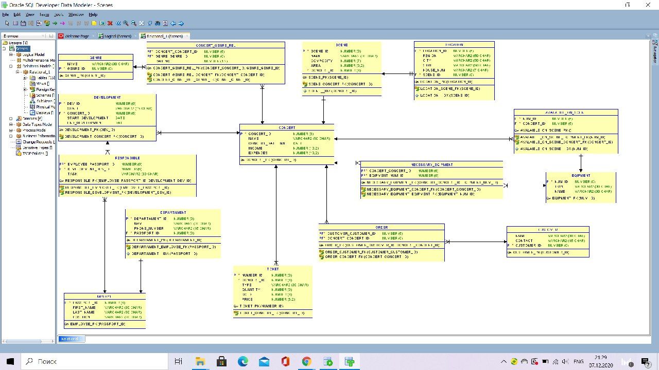Click the Zoom In magnifier icon
This screenshot has height=370, width=659.
click(x=126, y=23)
